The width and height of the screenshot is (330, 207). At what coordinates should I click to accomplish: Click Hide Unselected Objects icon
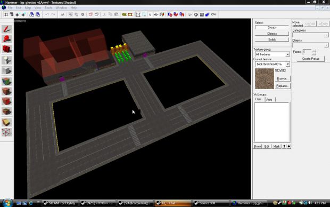click(x=96, y=14)
